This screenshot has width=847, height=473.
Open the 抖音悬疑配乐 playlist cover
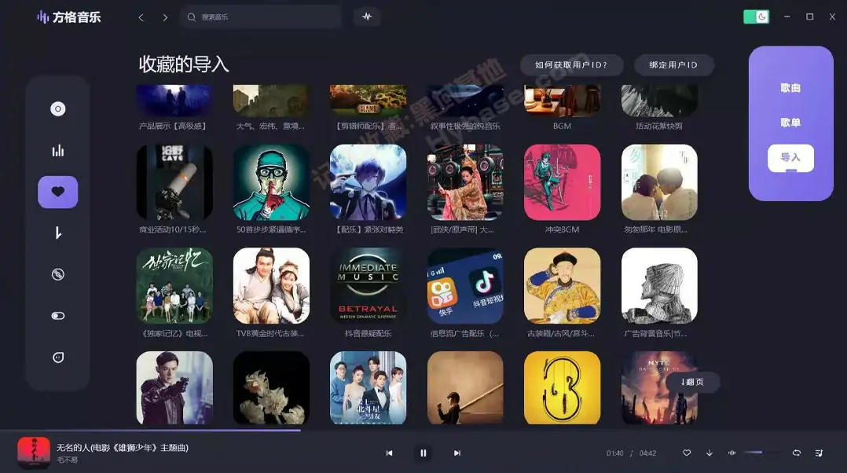point(368,286)
